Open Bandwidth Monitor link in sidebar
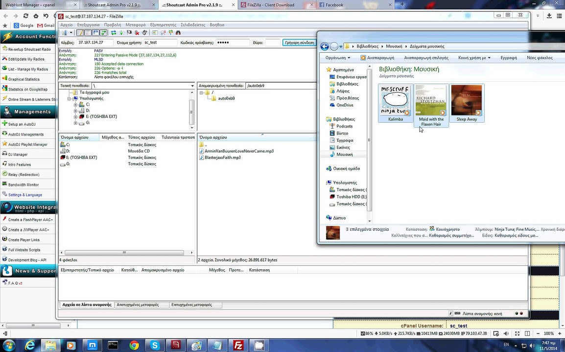 click(24, 185)
